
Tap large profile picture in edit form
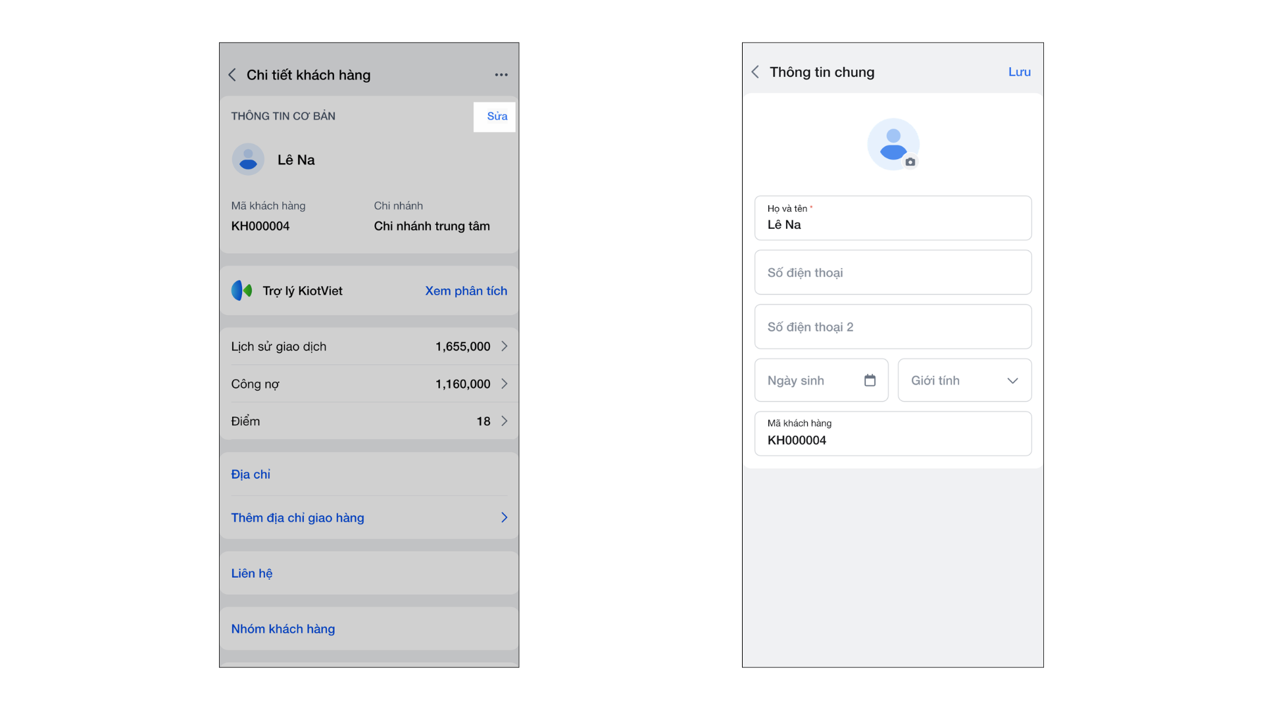click(x=892, y=143)
